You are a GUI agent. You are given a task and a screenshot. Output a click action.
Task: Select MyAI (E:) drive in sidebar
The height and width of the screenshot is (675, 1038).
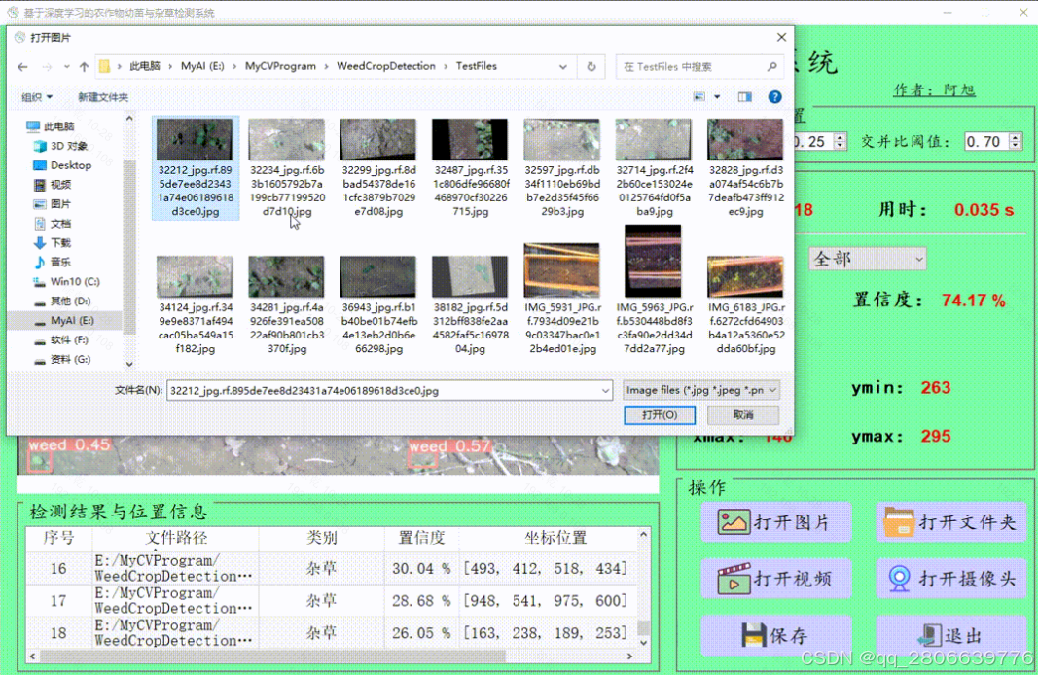[64, 320]
